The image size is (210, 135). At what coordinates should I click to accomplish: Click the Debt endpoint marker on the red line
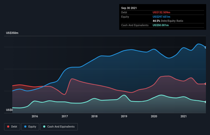pyautogui.click(x=206, y=84)
